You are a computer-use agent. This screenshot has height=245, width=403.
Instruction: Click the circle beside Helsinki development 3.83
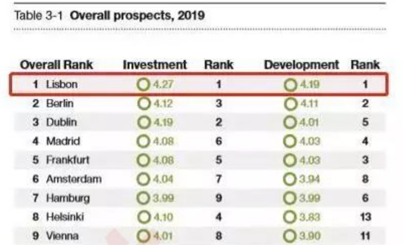(290, 217)
